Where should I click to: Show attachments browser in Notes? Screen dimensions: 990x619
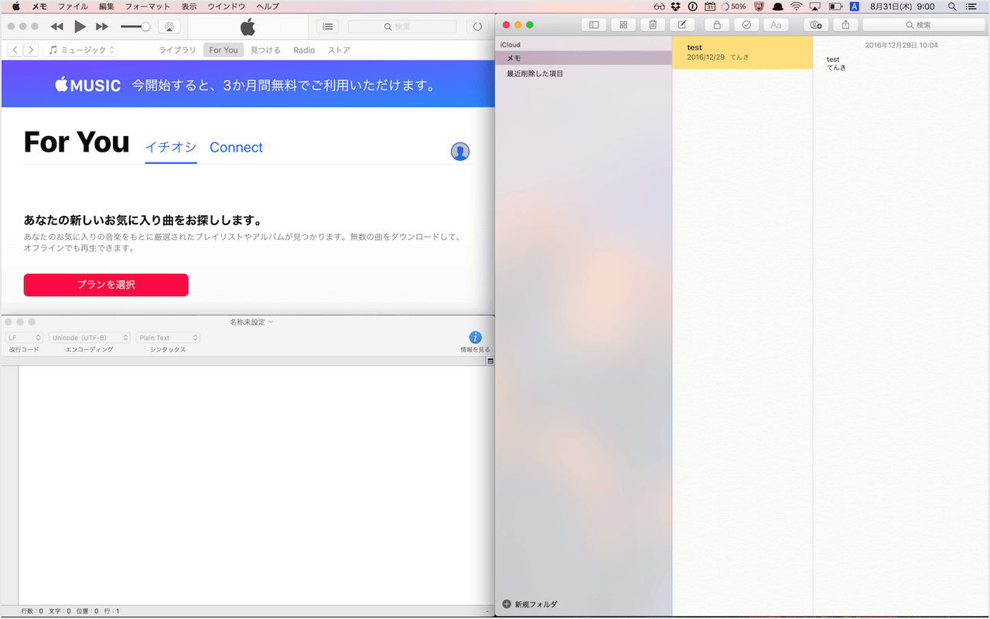click(623, 25)
